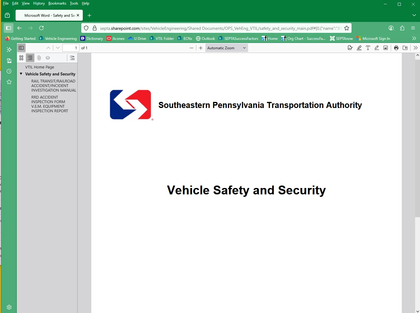Open PDF viewer tools menu
Viewport: 420px width, 313px height.
415,48
